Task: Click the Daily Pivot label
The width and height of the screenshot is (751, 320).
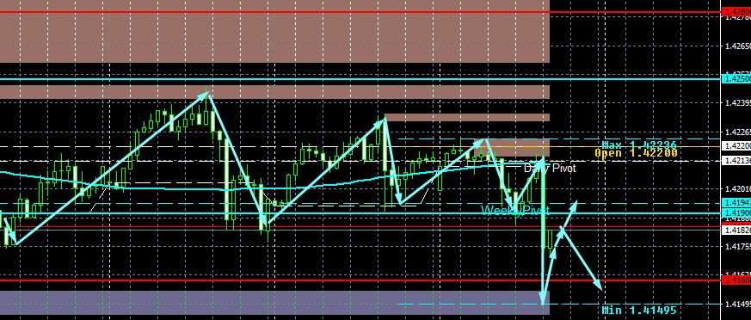Action: [550, 168]
